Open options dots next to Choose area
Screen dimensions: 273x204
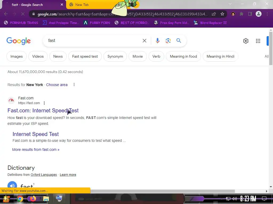point(74,84)
